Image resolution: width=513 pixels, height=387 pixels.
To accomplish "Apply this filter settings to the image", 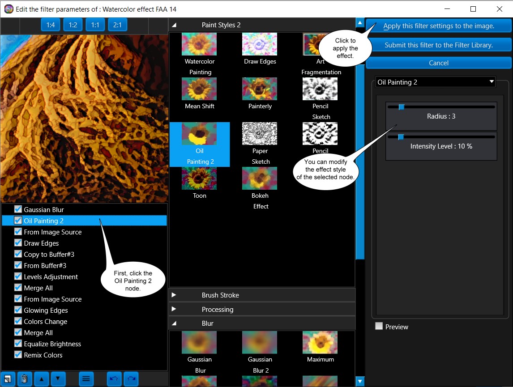I will click(x=438, y=26).
